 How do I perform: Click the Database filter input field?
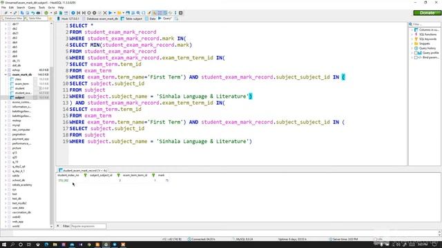tap(12, 19)
